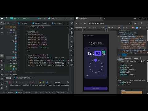Toggle :hov element state panel
This screenshot has width=148, height=111.
coord(128,61)
